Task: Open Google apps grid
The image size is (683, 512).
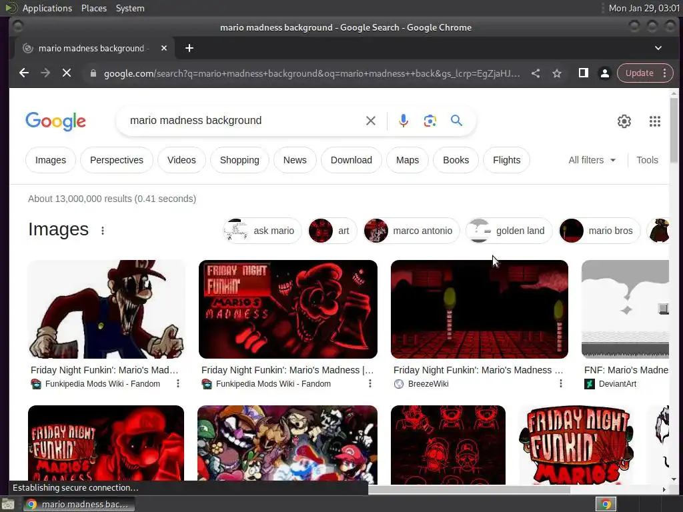Action: (x=655, y=121)
